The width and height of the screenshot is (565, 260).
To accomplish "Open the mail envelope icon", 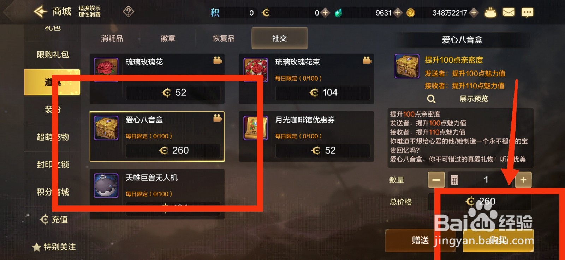I will tap(509, 13).
